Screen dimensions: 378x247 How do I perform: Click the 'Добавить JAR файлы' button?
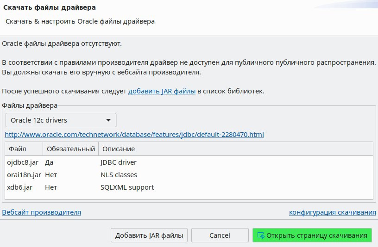click(149, 235)
